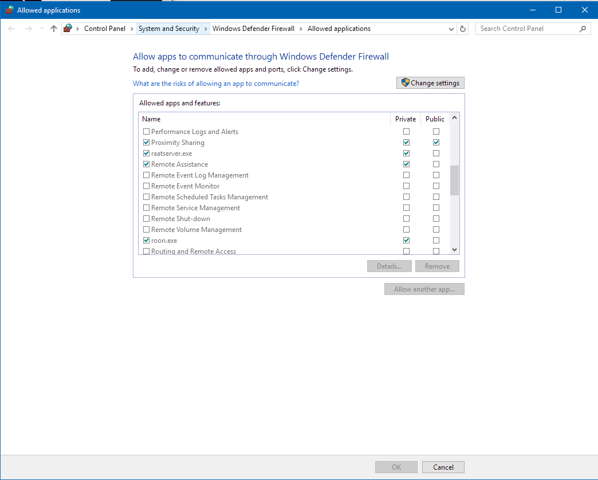Expand the address bar history dropdown
The height and width of the screenshot is (480, 598).
pyautogui.click(x=451, y=29)
